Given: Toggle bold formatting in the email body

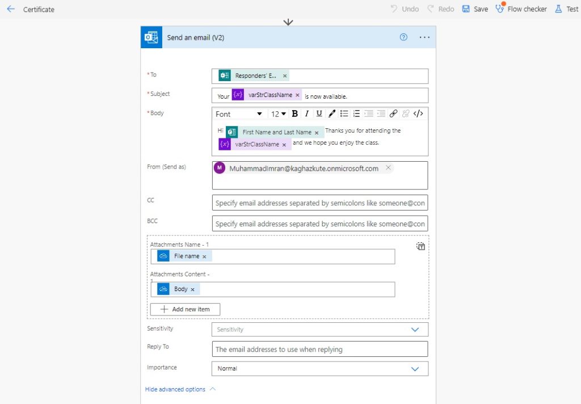Looking at the screenshot, I should coord(295,113).
